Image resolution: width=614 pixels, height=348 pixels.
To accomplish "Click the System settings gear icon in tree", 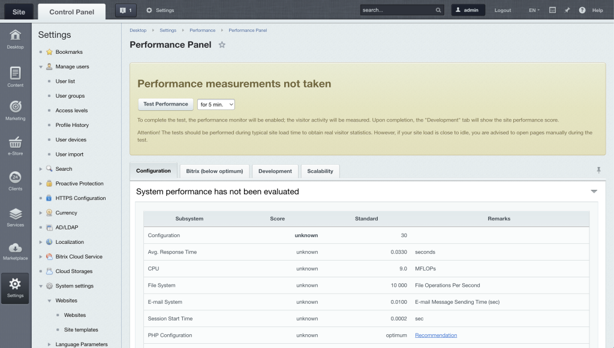I will click(49, 286).
